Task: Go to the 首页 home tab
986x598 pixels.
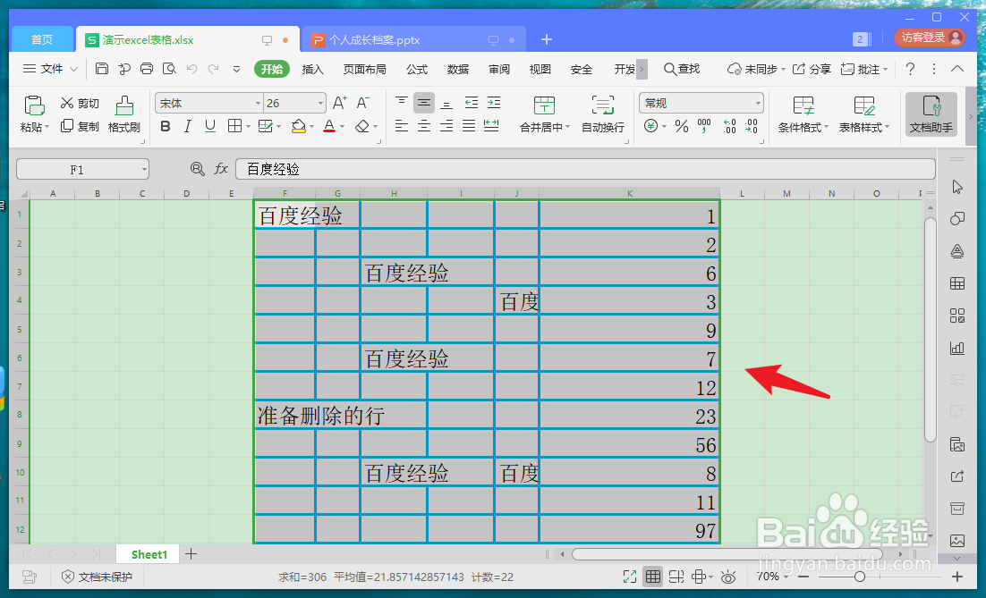Action: (42, 39)
